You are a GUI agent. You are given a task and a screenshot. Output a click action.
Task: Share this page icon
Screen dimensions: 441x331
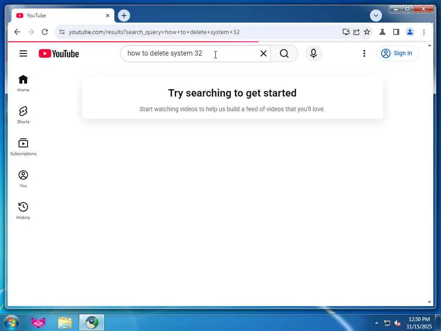click(x=356, y=32)
